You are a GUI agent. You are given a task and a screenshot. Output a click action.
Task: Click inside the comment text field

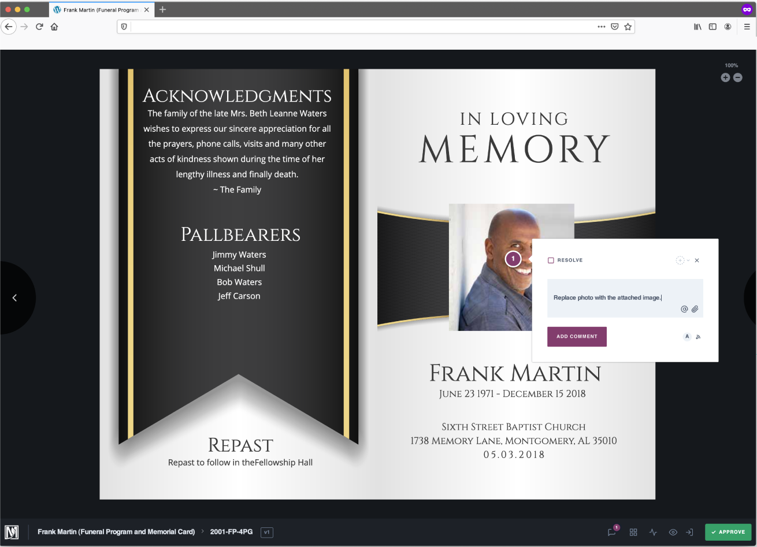[625, 298]
